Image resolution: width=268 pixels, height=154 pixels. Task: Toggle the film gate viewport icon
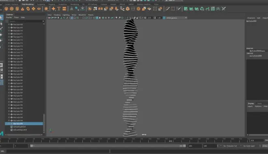75,18
